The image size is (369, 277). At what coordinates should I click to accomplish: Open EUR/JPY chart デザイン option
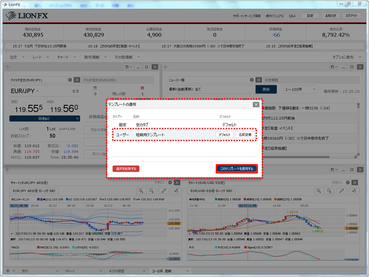click(159, 183)
